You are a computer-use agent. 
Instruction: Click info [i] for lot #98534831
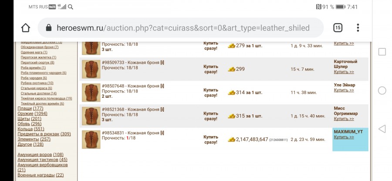coord(162,133)
